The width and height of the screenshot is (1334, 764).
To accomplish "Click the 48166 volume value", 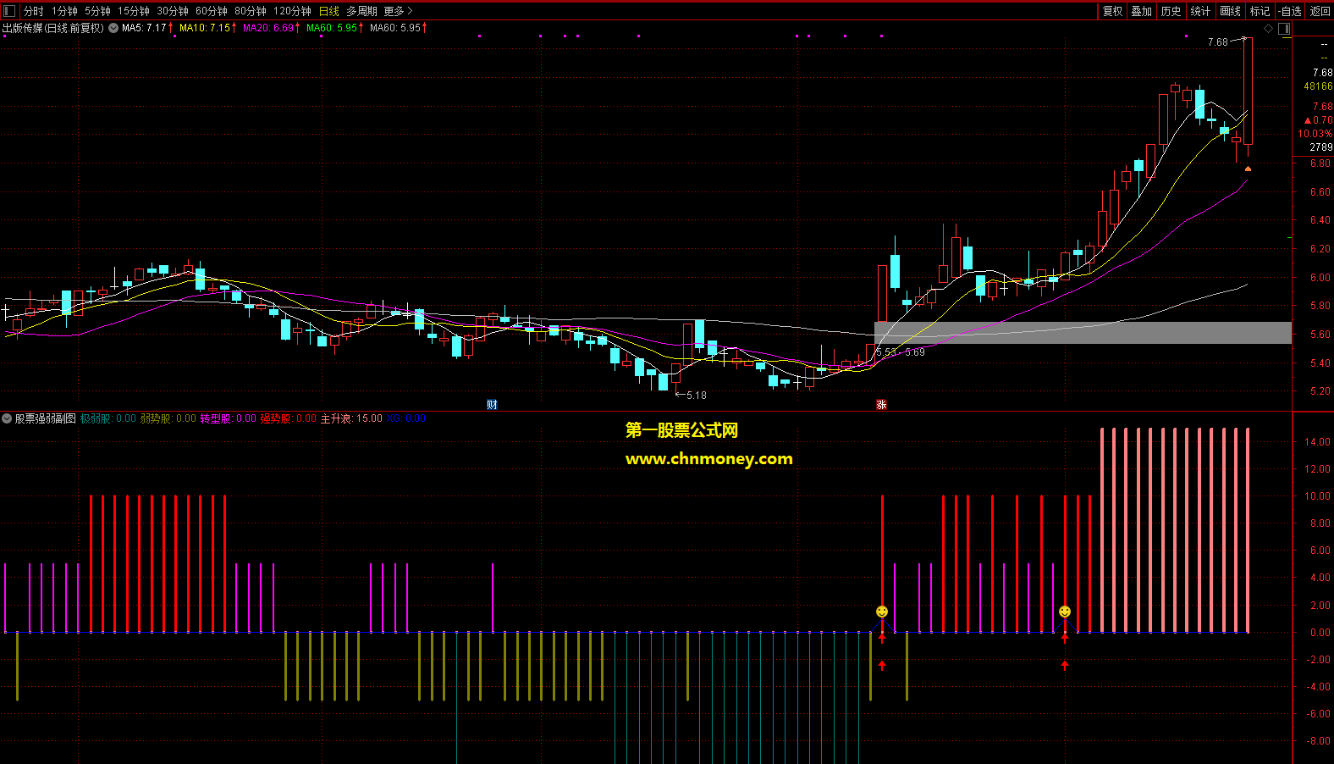I will [x=1318, y=86].
